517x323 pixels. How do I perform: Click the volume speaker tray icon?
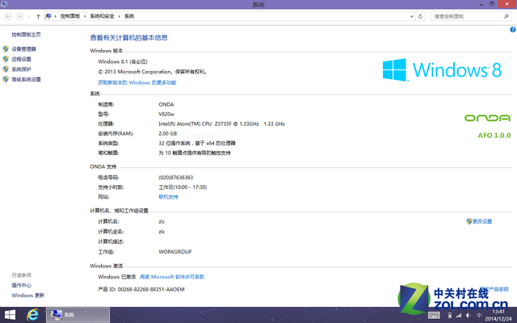[x=469, y=316]
